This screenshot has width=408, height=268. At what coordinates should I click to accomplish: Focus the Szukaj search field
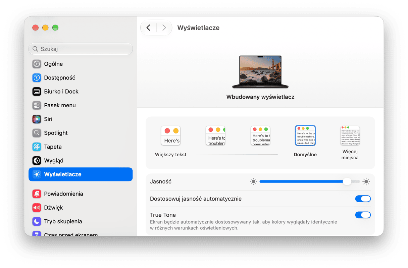81,49
